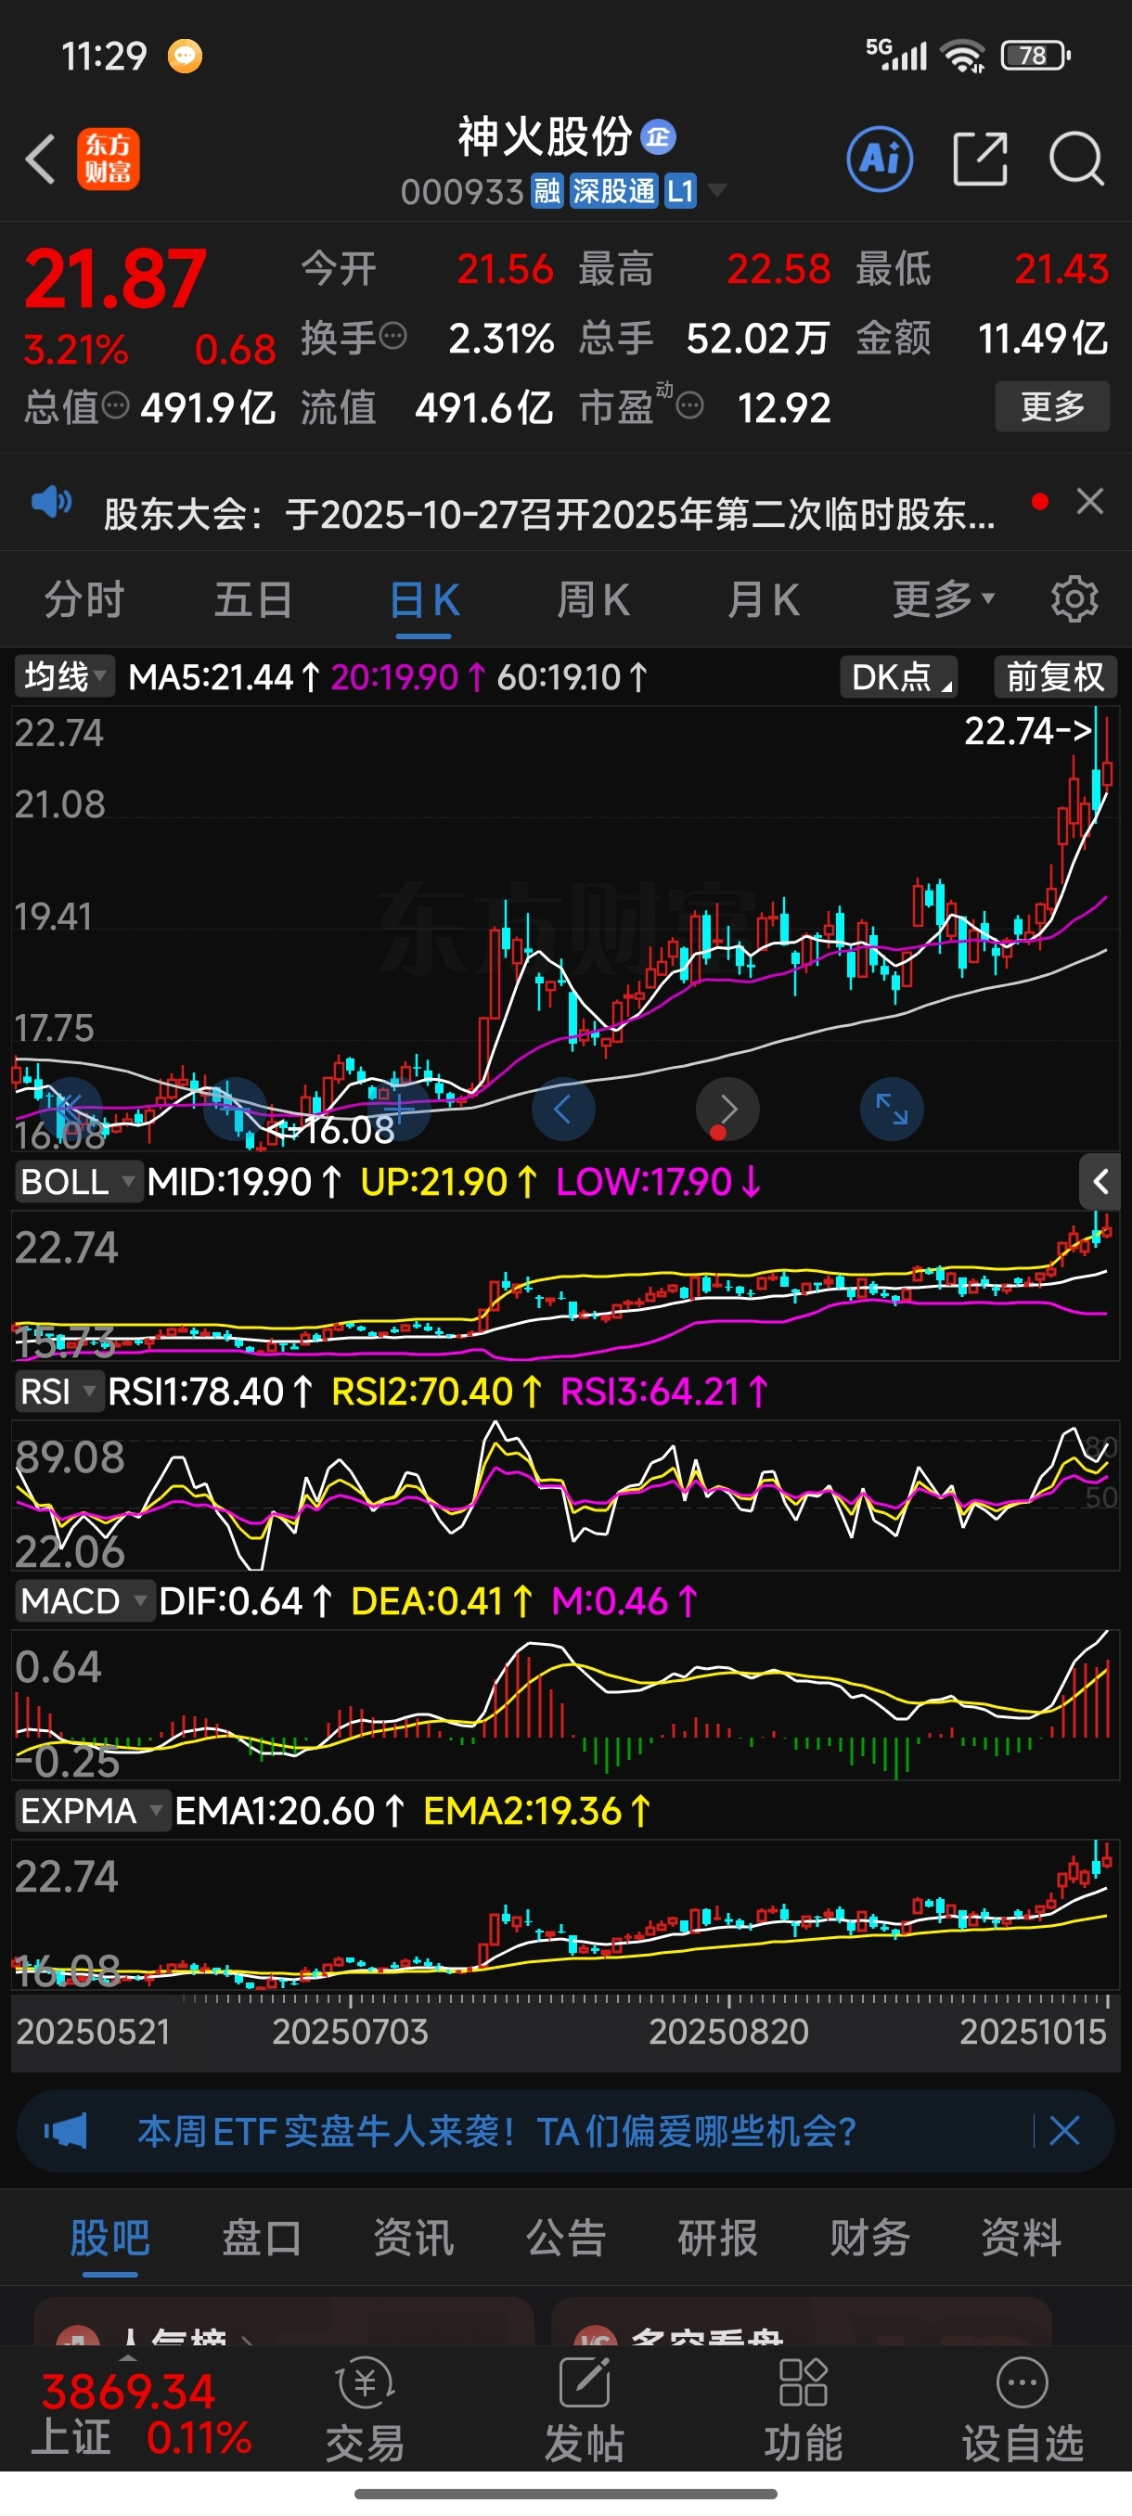Collapse the side panel arrow beside BOLL
Viewport: 1132px width, 2516px height.
pos(1100,1182)
